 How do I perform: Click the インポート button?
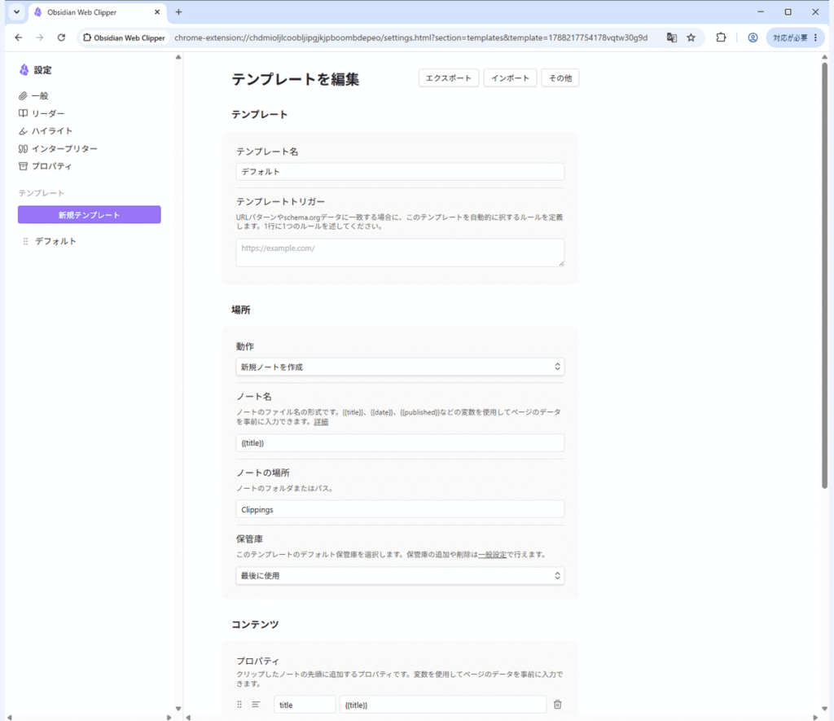coord(510,77)
